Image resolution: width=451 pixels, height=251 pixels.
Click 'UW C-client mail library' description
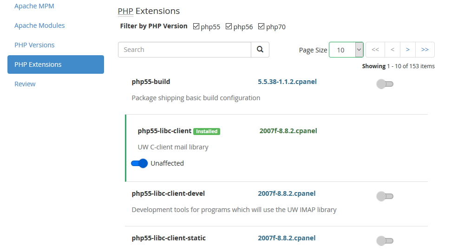pyautogui.click(x=173, y=147)
